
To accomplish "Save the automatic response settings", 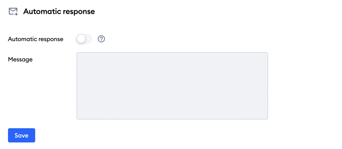I will click(x=21, y=135).
